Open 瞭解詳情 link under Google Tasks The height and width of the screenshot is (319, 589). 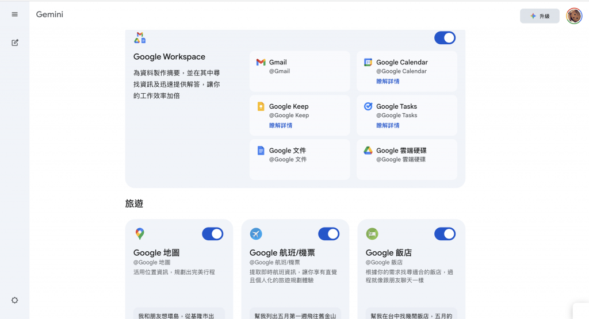[x=388, y=126]
